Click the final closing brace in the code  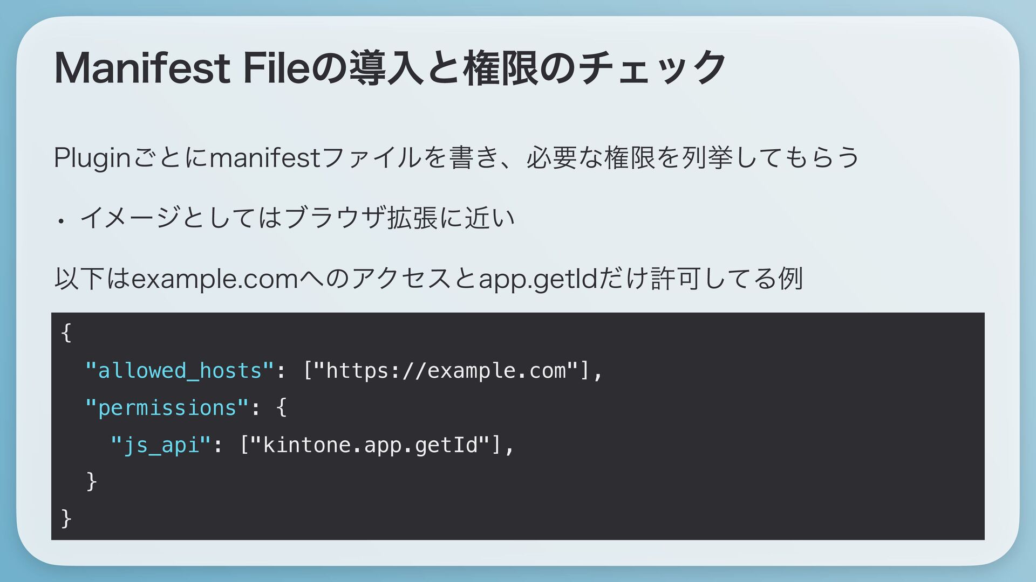[66, 518]
